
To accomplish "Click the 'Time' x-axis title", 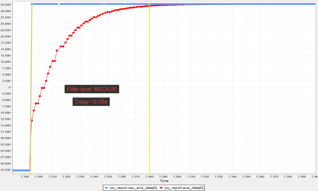I will (164, 181).
